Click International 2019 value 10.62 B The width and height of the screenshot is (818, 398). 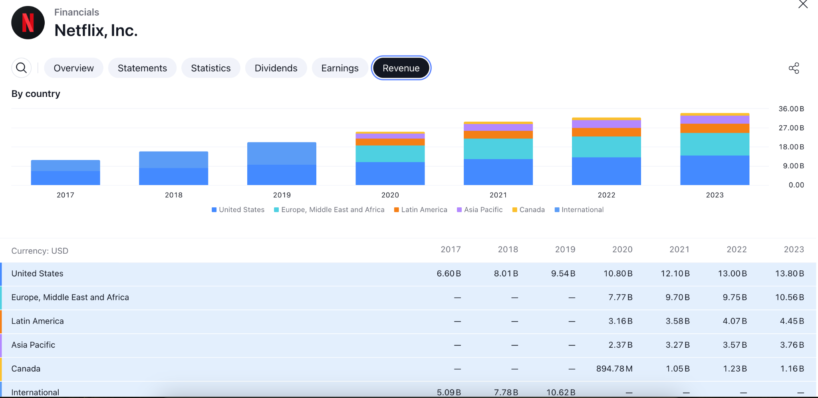pyautogui.click(x=561, y=392)
